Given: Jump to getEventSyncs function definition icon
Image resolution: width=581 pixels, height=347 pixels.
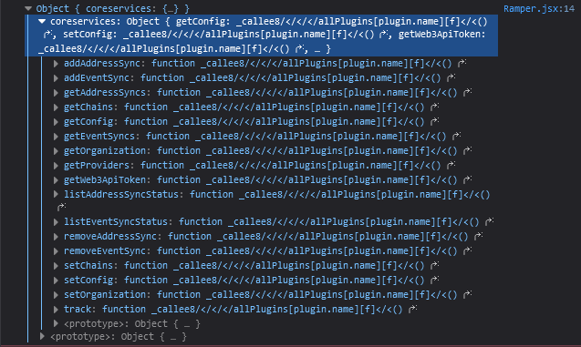Looking at the screenshot, I should 456,136.
